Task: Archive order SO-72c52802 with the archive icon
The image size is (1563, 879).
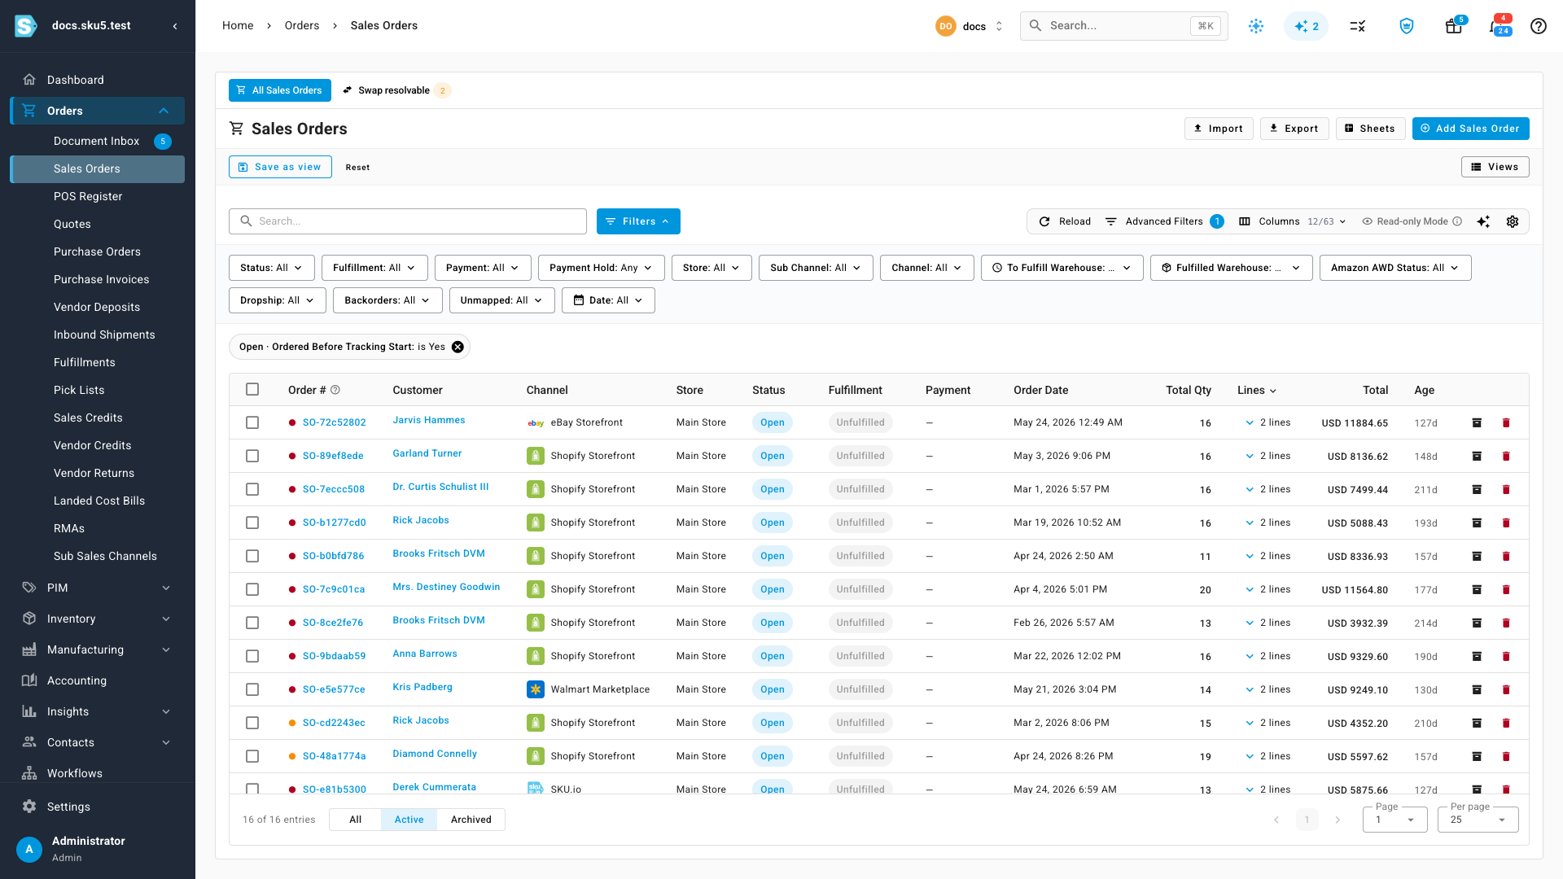Action: (1477, 422)
